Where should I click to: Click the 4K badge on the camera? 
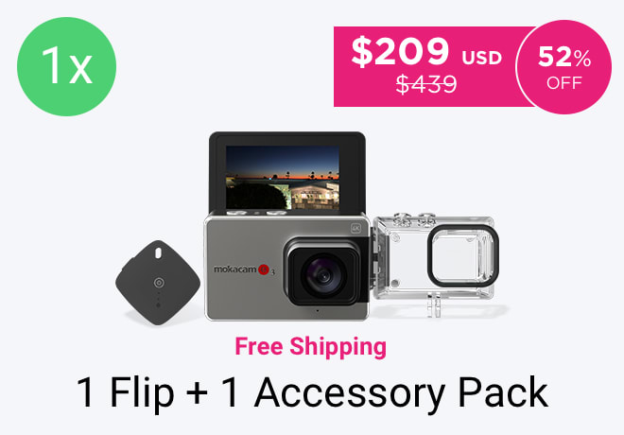[355, 228]
